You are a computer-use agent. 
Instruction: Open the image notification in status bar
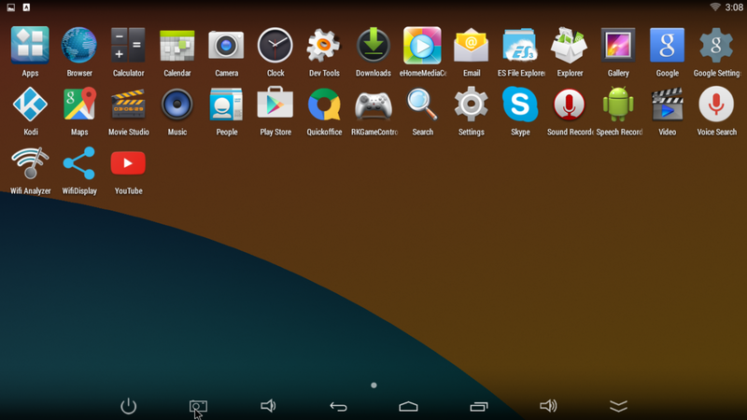click(11, 7)
